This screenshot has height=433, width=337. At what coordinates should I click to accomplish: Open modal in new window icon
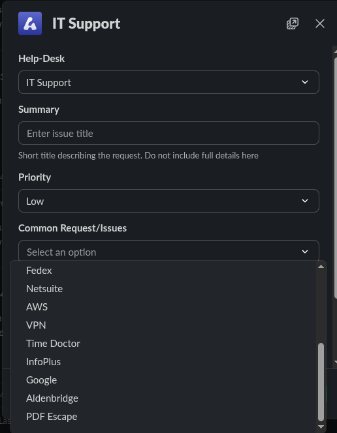click(293, 23)
